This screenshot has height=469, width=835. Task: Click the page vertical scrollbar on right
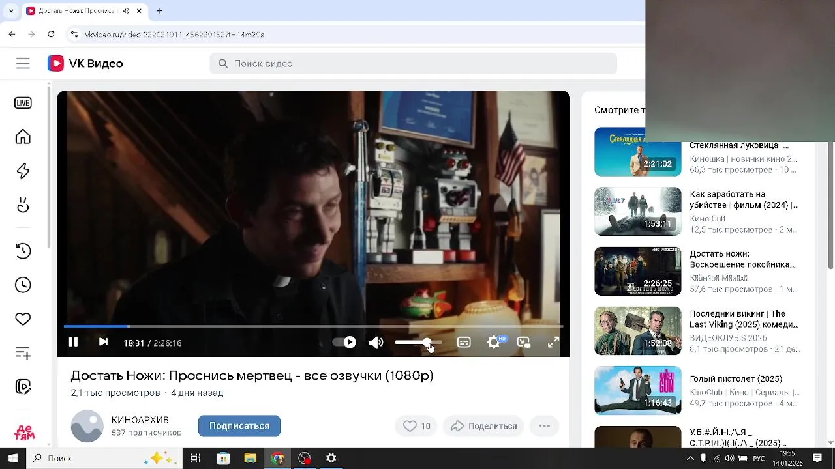coord(830,204)
